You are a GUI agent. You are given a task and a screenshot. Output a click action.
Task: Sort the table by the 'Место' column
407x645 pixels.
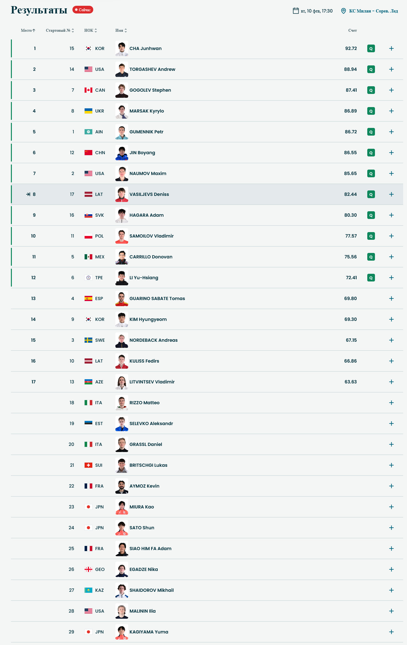click(28, 30)
